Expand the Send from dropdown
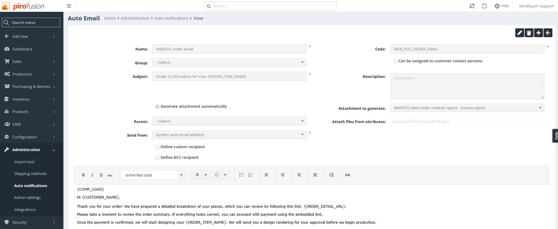Screen dimensions: 558x229 coord(229,135)
